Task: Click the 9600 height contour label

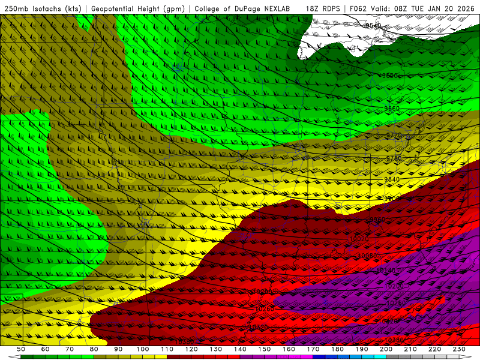Action: pyautogui.click(x=389, y=76)
